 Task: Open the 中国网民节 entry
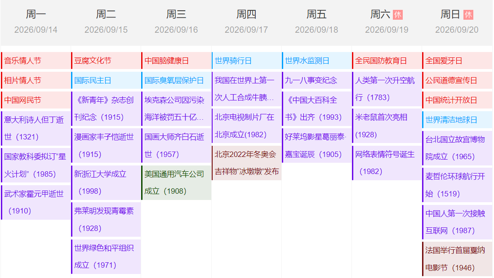point(36,100)
